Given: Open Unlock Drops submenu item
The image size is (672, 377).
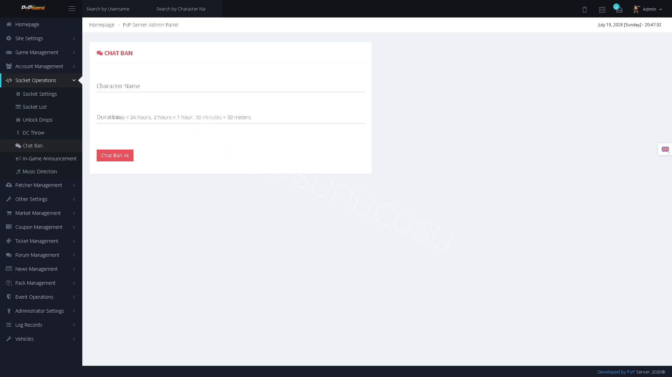Looking at the screenshot, I should click(x=41, y=120).
